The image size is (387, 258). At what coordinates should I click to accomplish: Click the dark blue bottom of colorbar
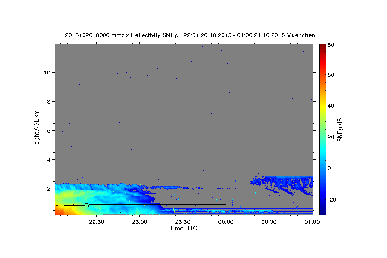pos(322,211)
